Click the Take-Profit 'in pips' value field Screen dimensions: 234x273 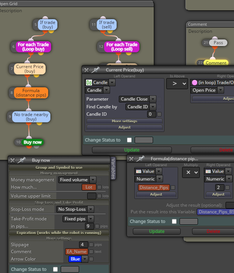tap(89, 226)
